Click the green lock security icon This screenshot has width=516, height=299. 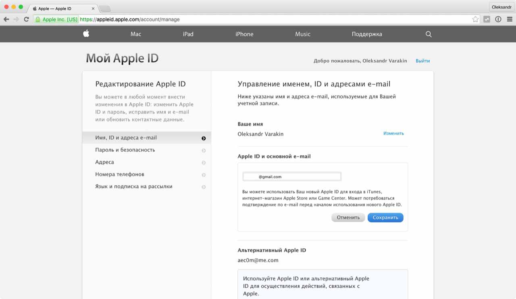[x=38, y=19]
